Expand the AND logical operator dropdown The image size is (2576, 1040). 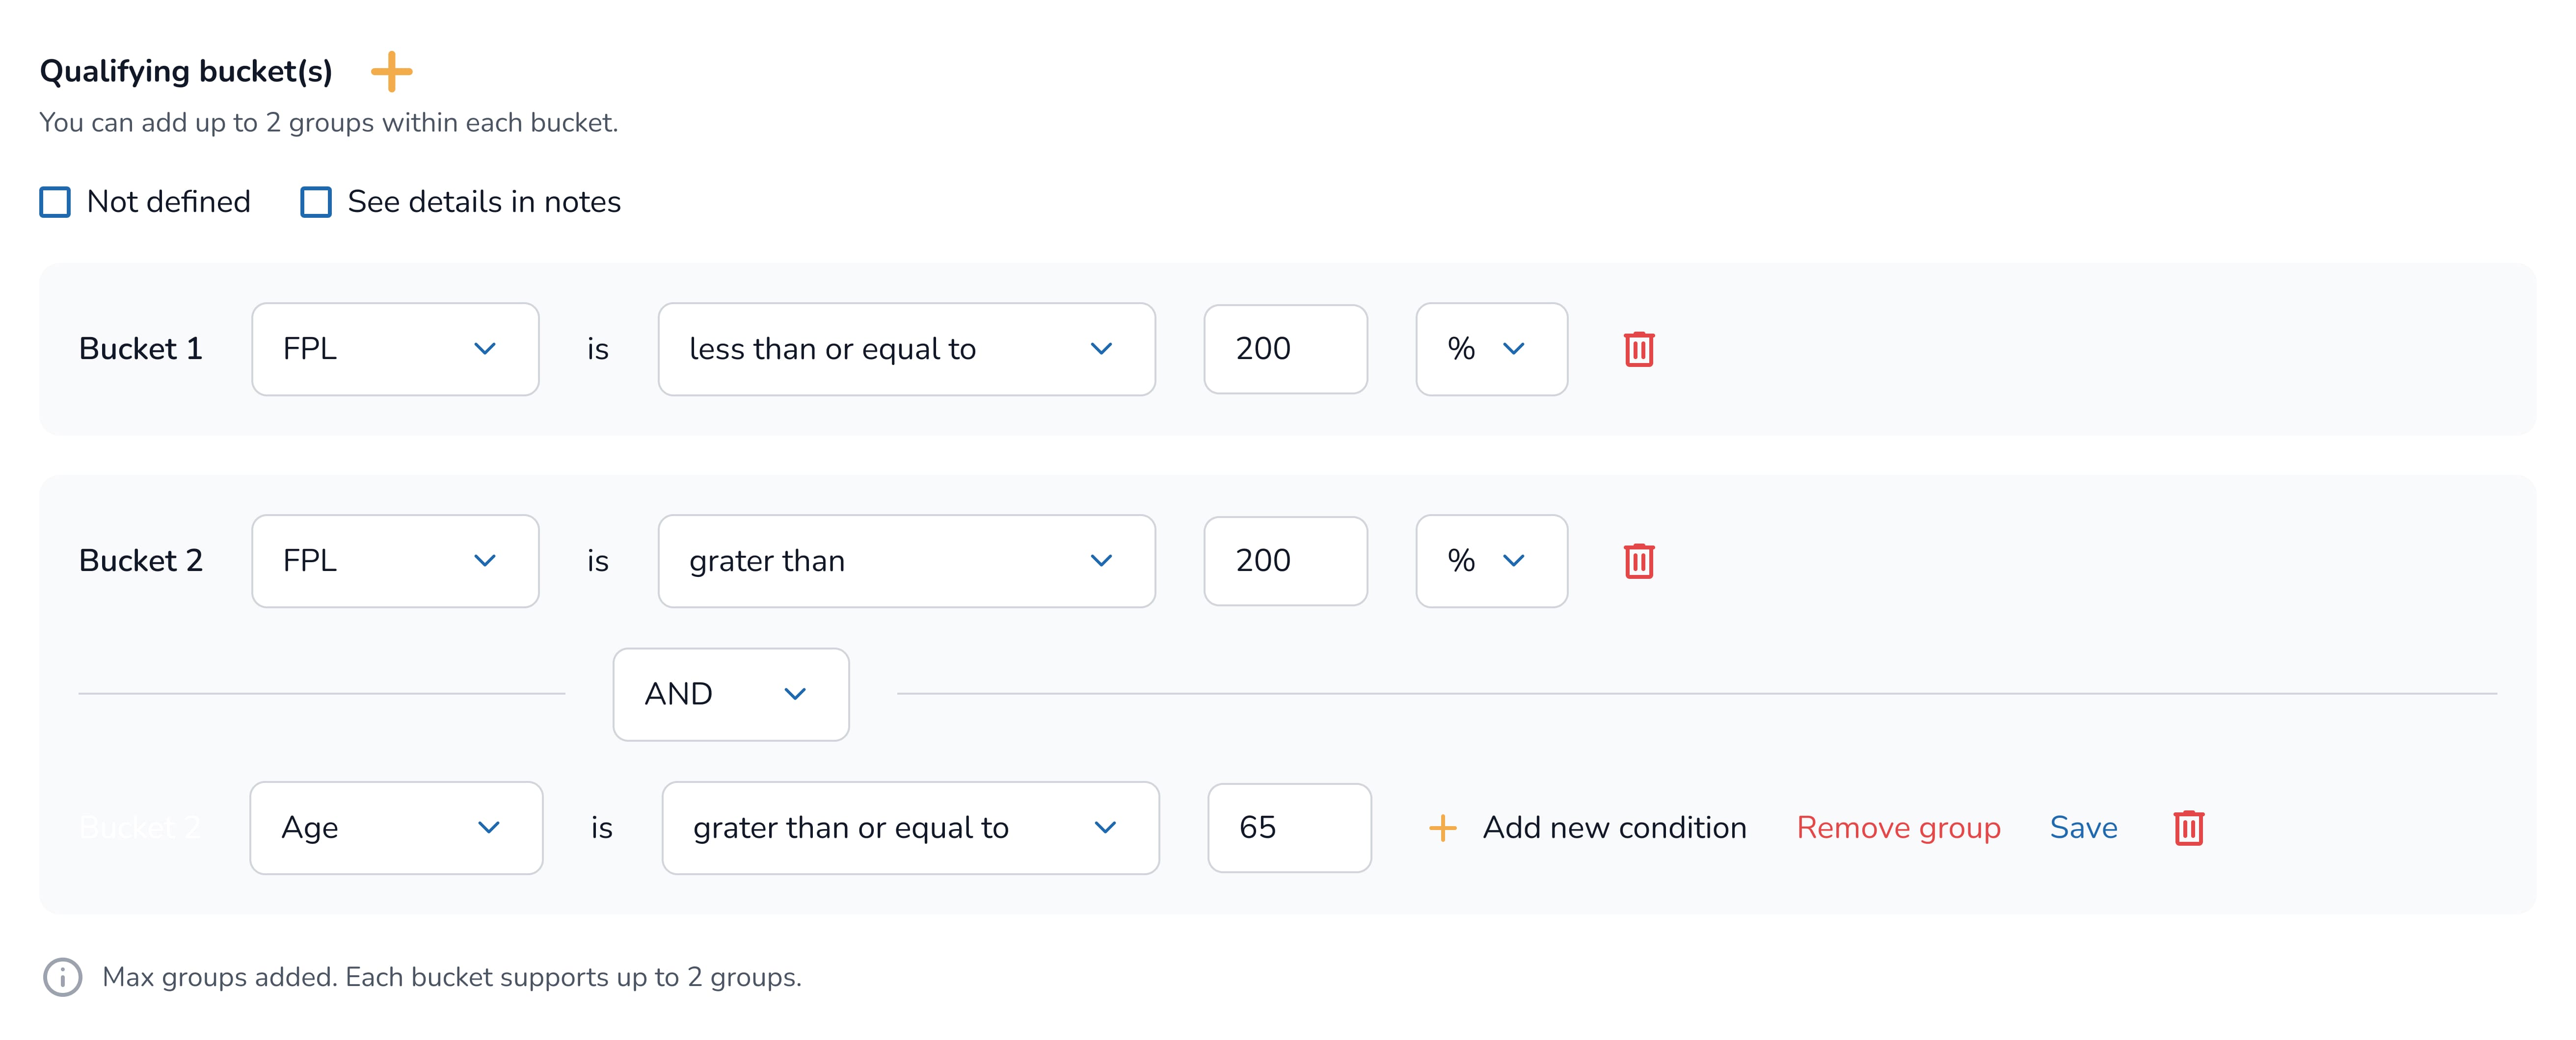point(730,693)
